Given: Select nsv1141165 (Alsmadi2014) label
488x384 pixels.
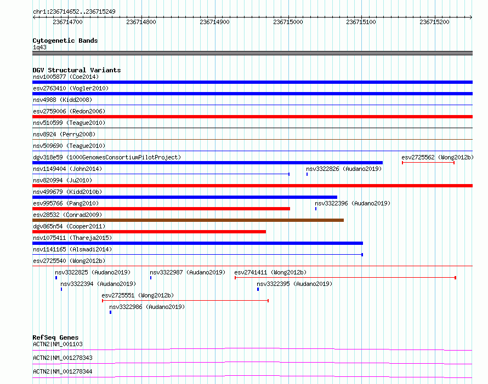Looking at the screenshot, I should [x=72, y=249].
